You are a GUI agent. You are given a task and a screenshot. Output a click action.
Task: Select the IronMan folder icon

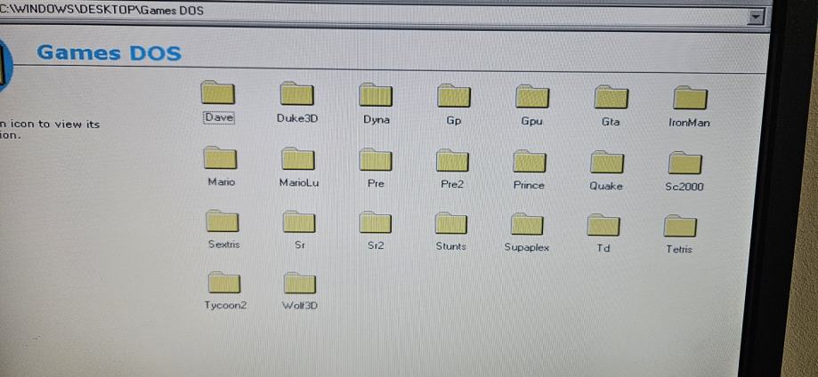coord(690,98)
